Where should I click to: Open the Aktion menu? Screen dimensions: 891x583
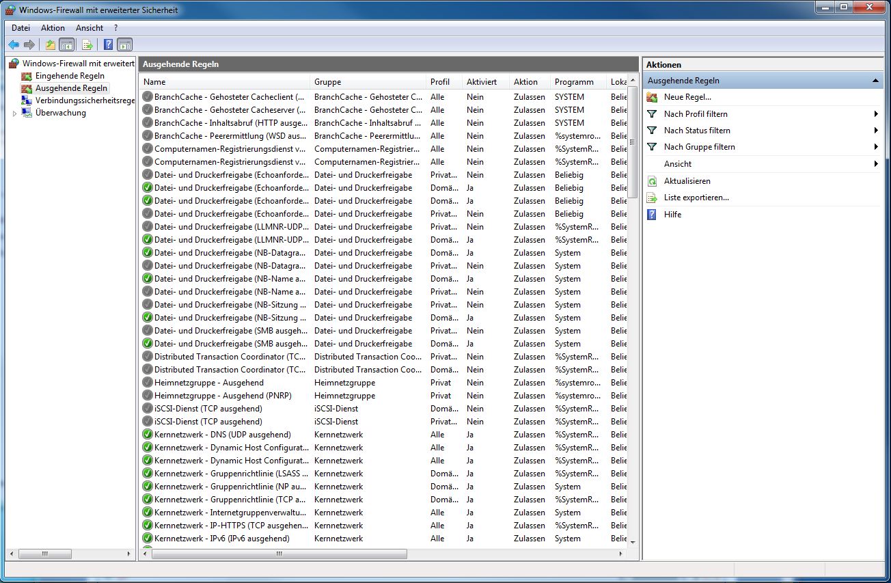[53, 28]
